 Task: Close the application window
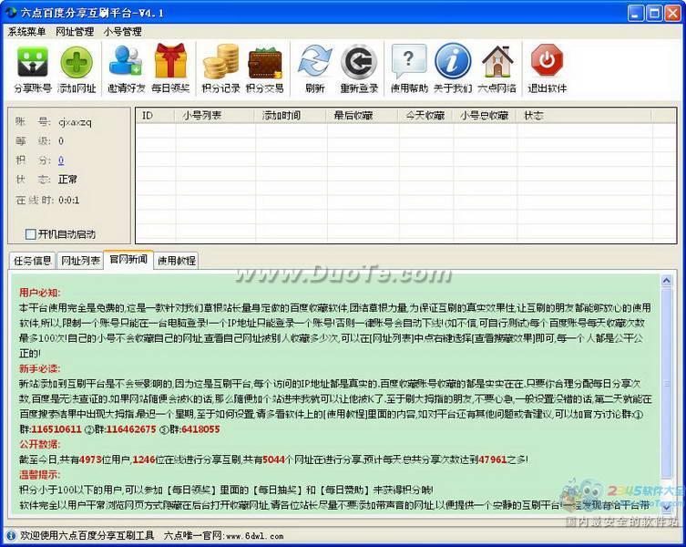pyautogui.click(x=673, y=13)
